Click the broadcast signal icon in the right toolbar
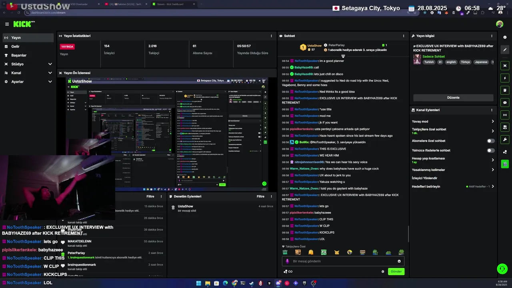This screenshot has width=512, height=288. [x=505, y=115]
